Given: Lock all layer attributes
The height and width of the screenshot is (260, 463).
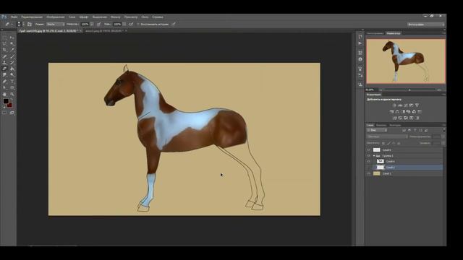Looking at the screenshot, I should point(399,143).
